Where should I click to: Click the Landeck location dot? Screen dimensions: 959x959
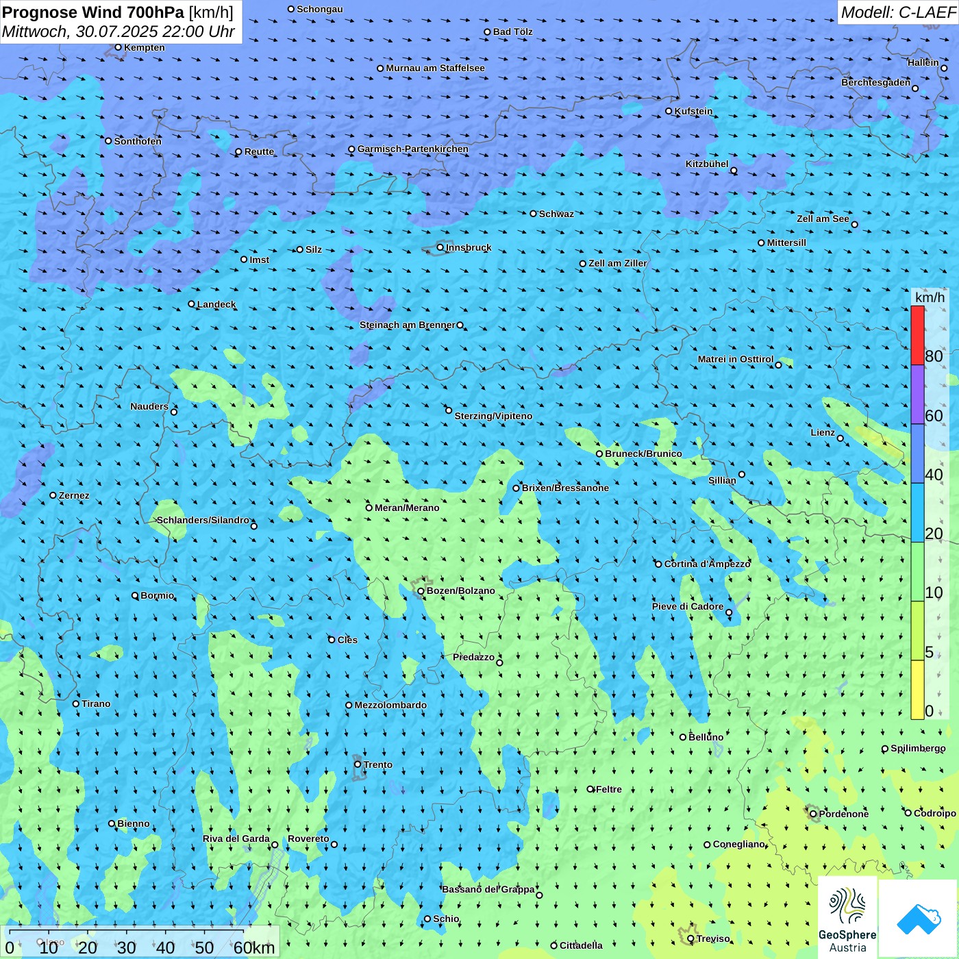pyautogui.click(x=191, y=304)
